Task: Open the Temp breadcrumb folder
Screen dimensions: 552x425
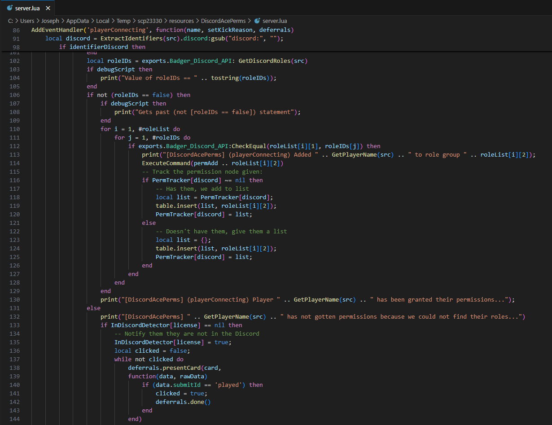Action: click(123, 21)
